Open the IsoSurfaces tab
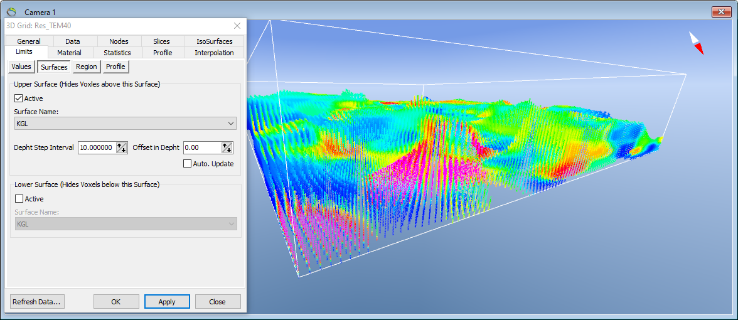 (214, 41)
